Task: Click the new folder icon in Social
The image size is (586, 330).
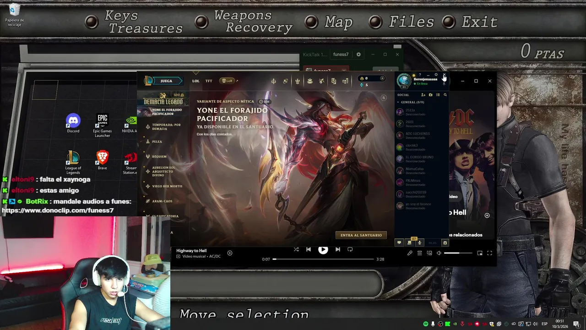Action: [430, 95]
